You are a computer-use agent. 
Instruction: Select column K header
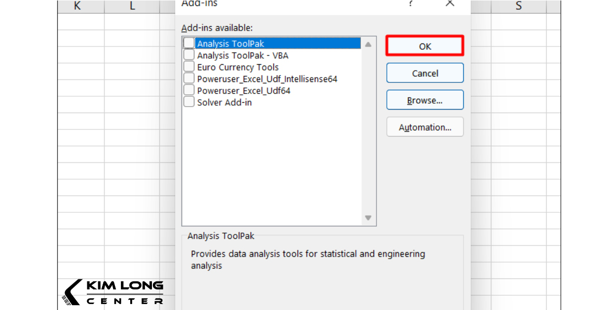pyautogui.click(x=77, y=6)
